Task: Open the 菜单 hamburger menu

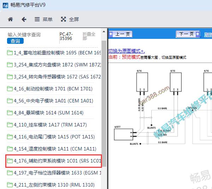Action: tap(43, 19)
